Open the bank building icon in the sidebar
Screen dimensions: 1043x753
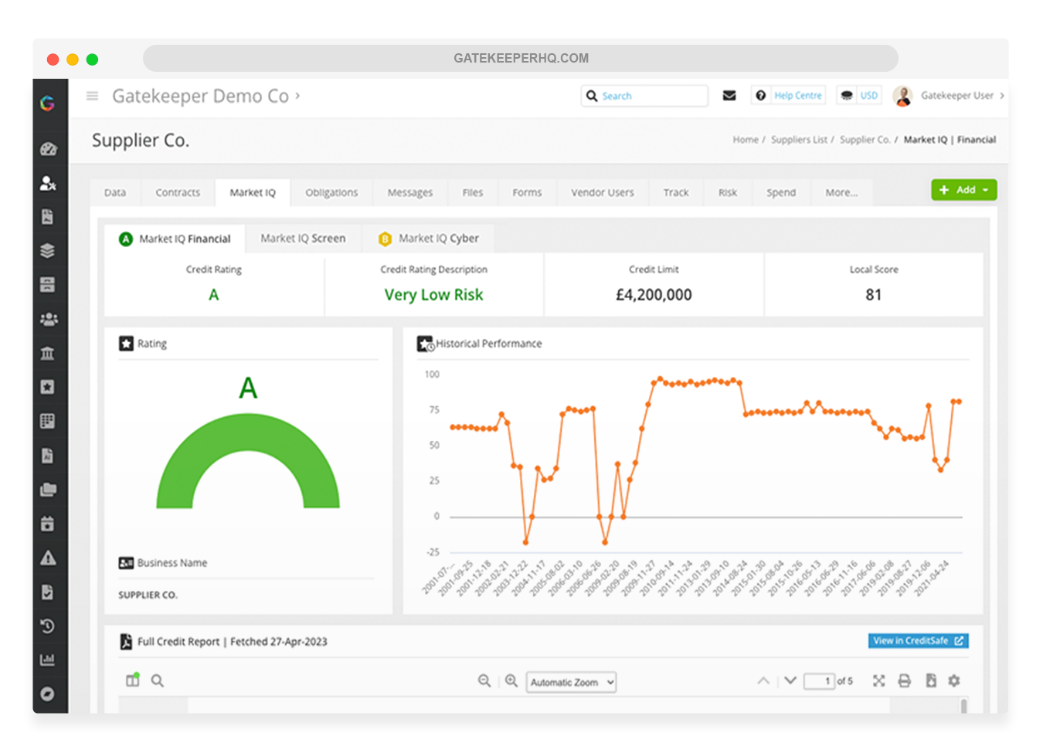(x=48, y=353)
